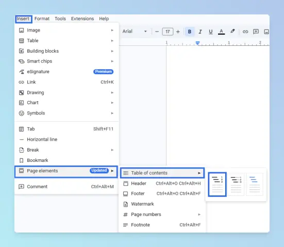Click the Link chain icon in menu
The image size is (284, 247).
(x=21, y=83)
